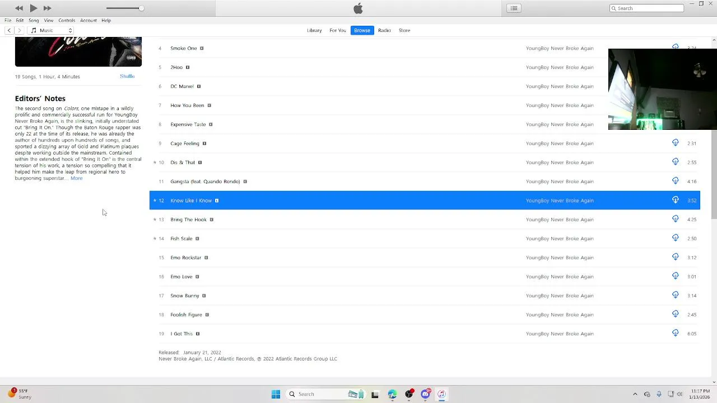Open the View menu
The width and height of the screenshot is (717, 403).
49,20
